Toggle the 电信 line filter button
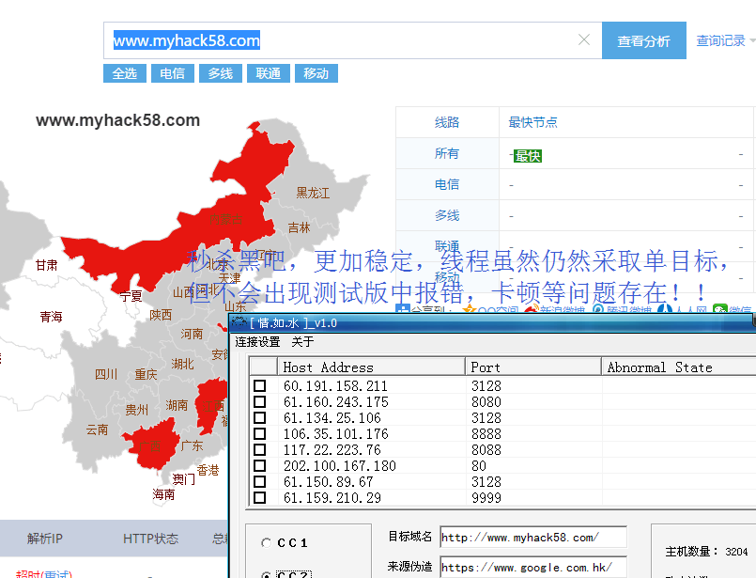The height and width of the screenshot is (578, 756). 173,73
